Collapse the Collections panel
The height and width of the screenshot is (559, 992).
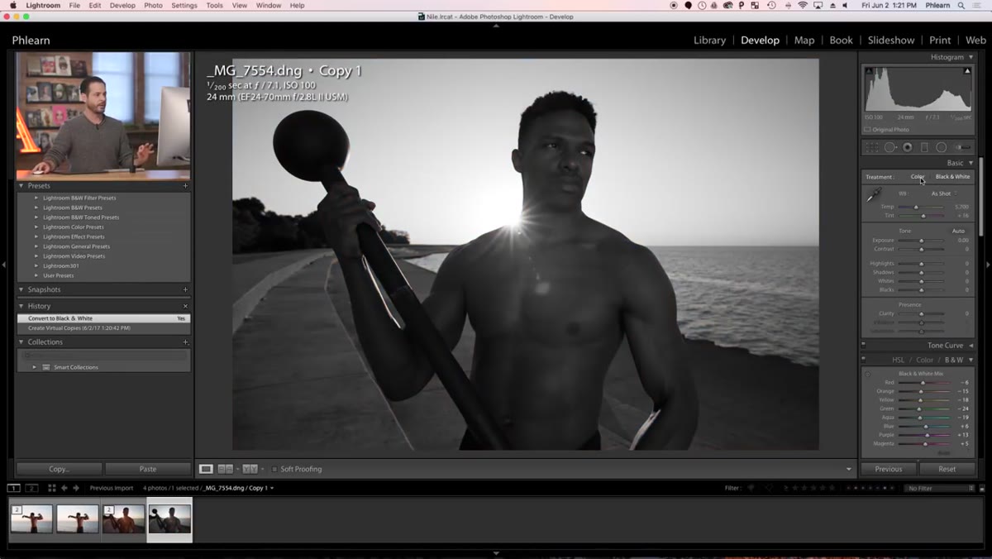pos(21,342)
